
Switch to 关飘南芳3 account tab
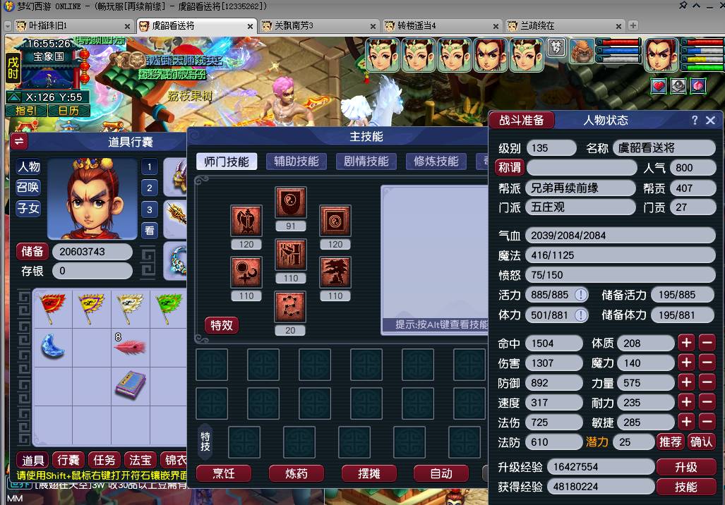[319, 26]
